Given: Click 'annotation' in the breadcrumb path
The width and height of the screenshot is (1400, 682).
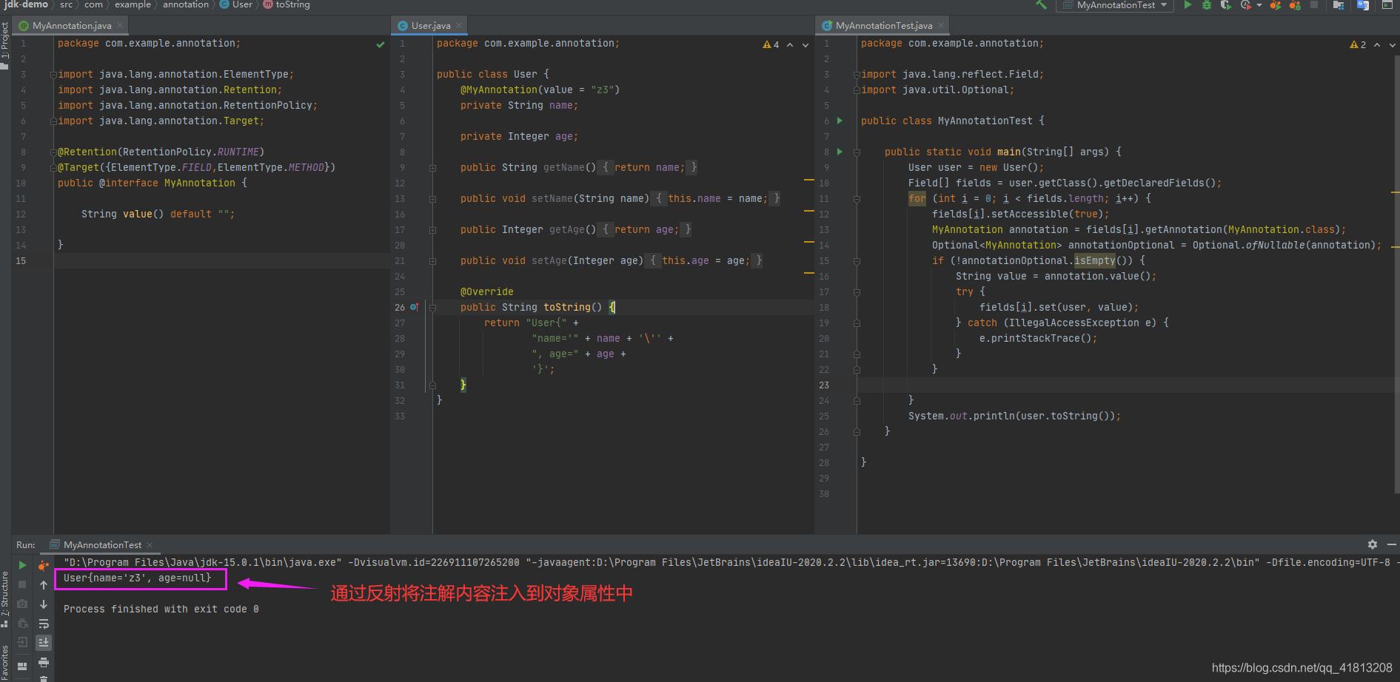Looking at the screenshot, I should 186,4.
